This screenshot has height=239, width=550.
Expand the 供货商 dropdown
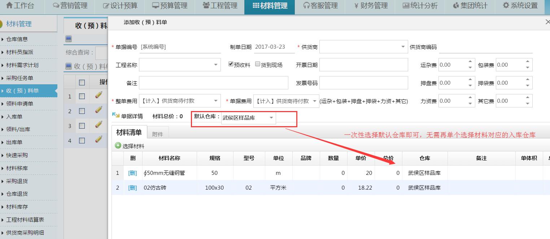point(403,47)
